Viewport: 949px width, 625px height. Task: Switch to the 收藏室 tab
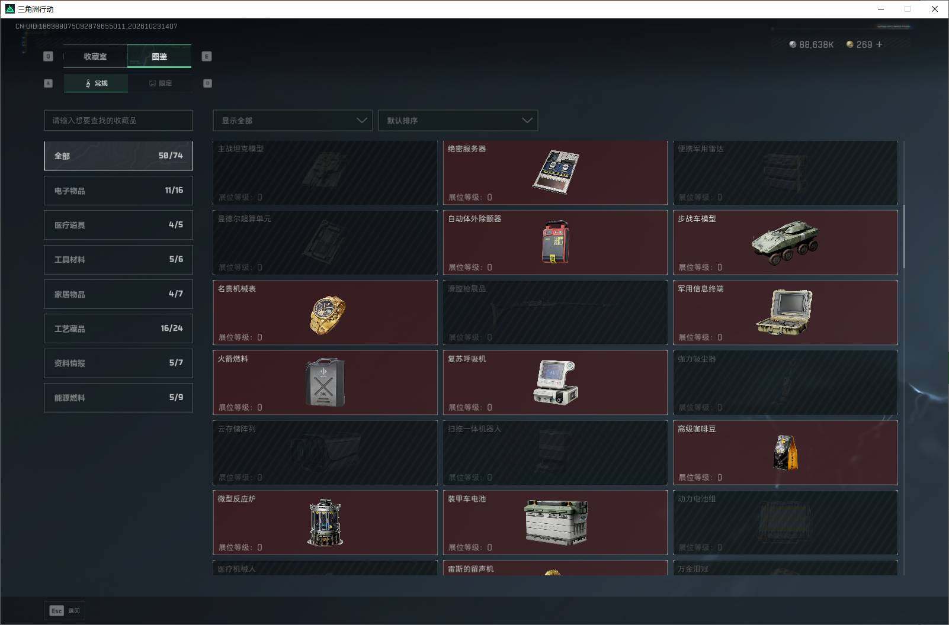point(95,56)
